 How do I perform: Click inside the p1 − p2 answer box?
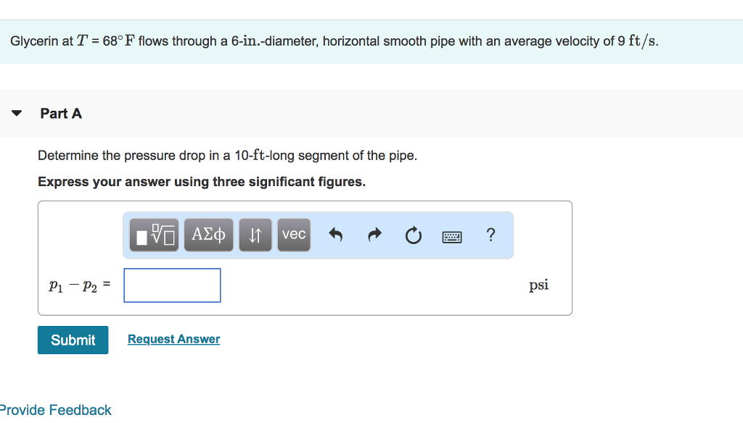pos(172,285)
